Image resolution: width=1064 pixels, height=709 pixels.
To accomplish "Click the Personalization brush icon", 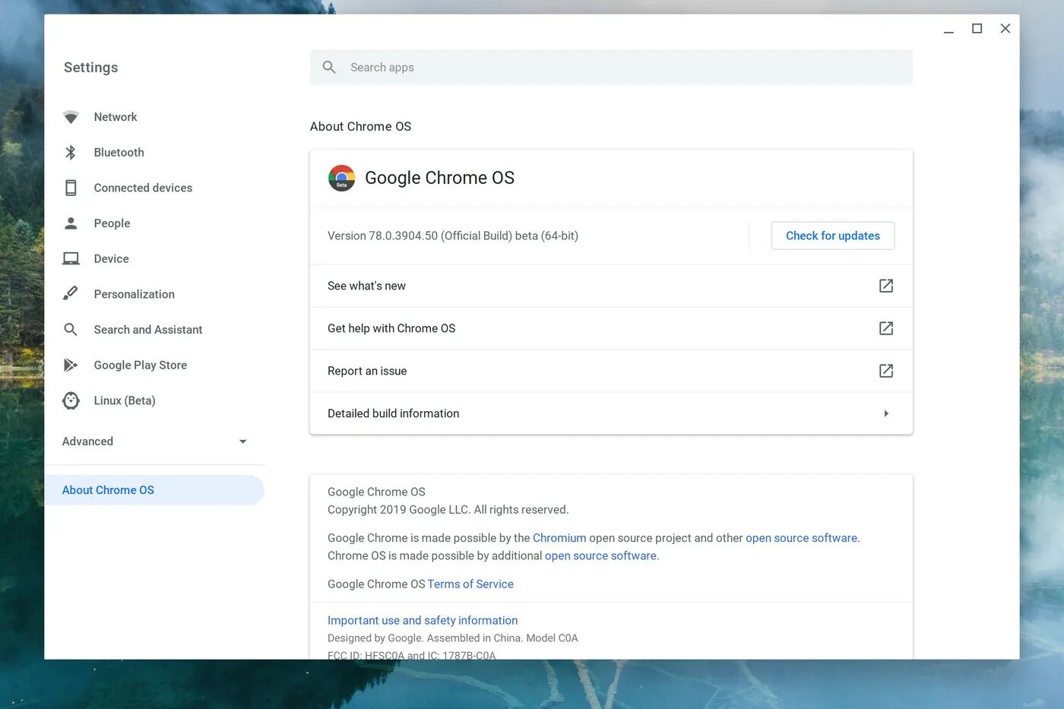I will coord(71,293).
